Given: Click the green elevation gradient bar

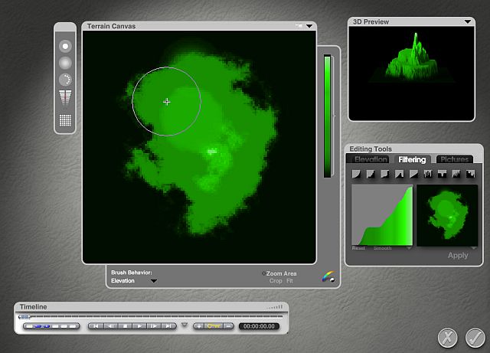Looking at the screenshot, I should click(x=328, y=116).
